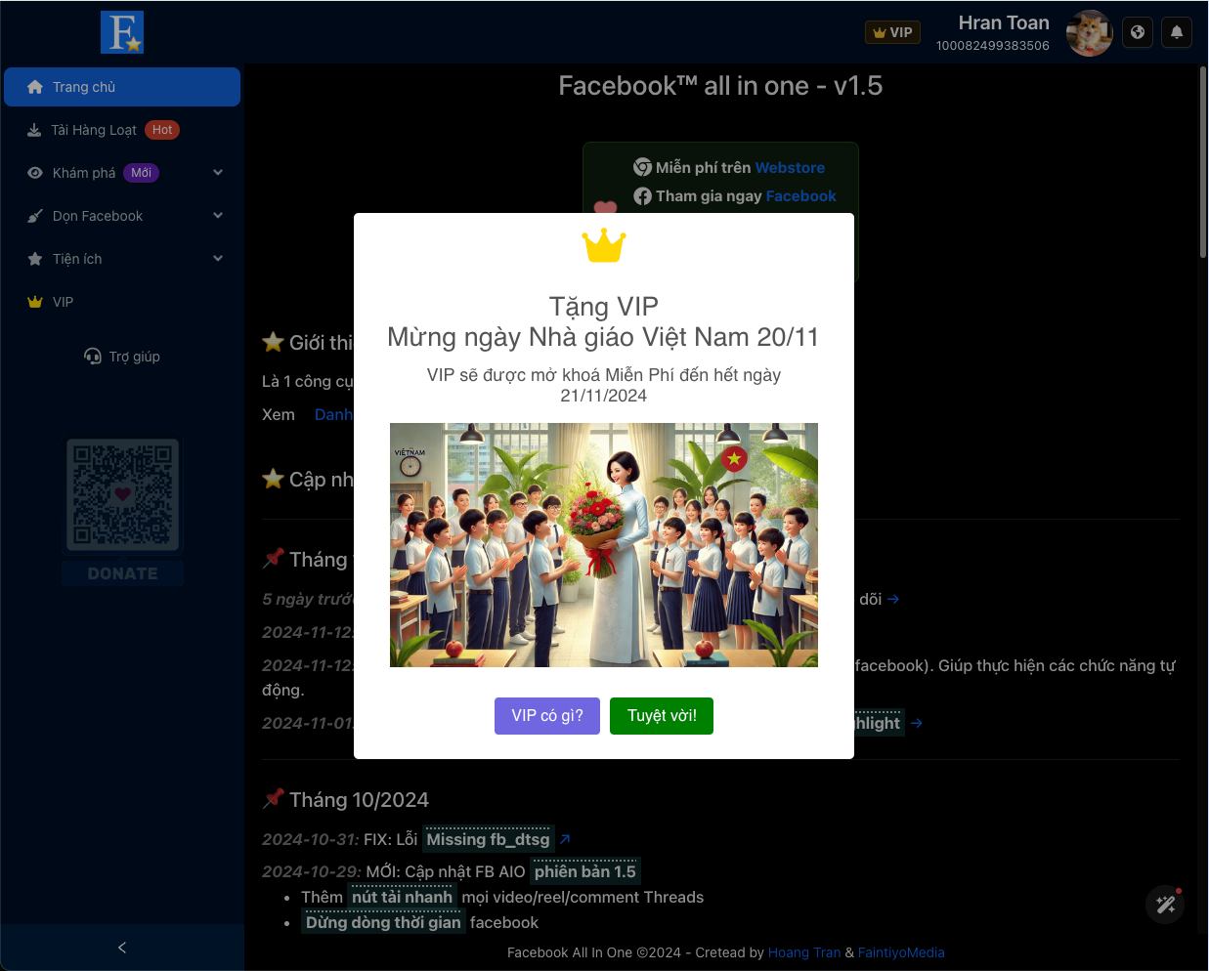Click the arrow after "hlight" text
The image size is (1209, 971).
(x=916, y=723)
